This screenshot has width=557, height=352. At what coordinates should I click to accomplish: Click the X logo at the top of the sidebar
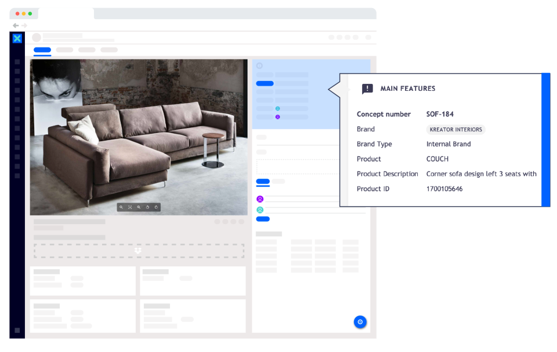(x=17, y=38)
